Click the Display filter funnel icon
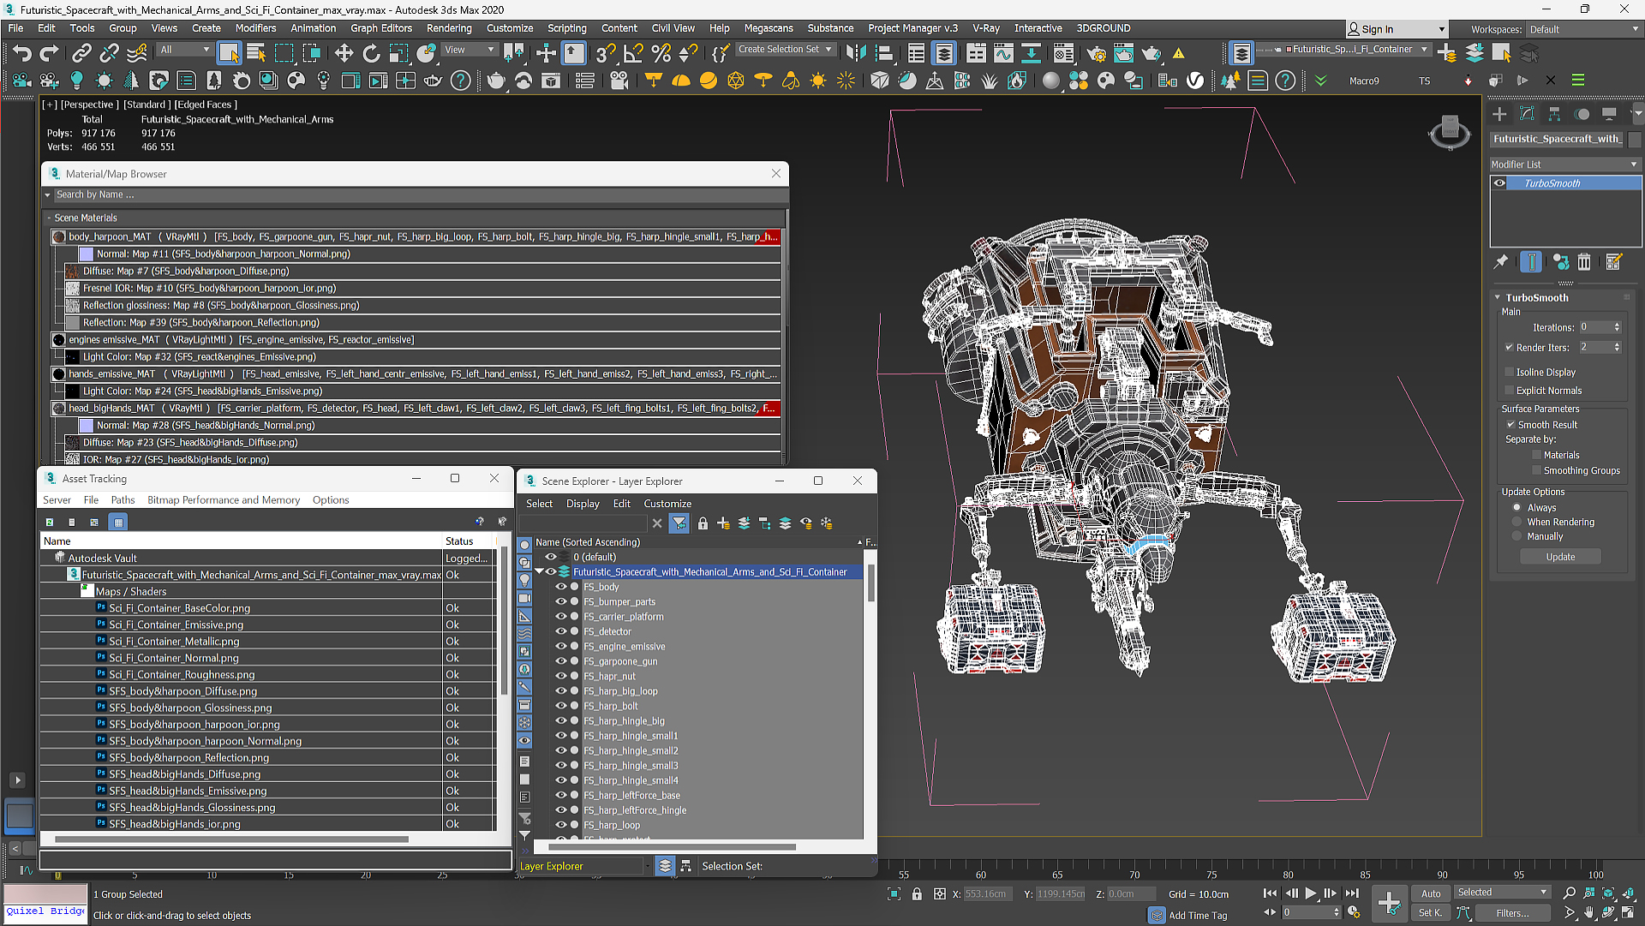The width and height of the screenshot is (1645, 926). (679, 523)
